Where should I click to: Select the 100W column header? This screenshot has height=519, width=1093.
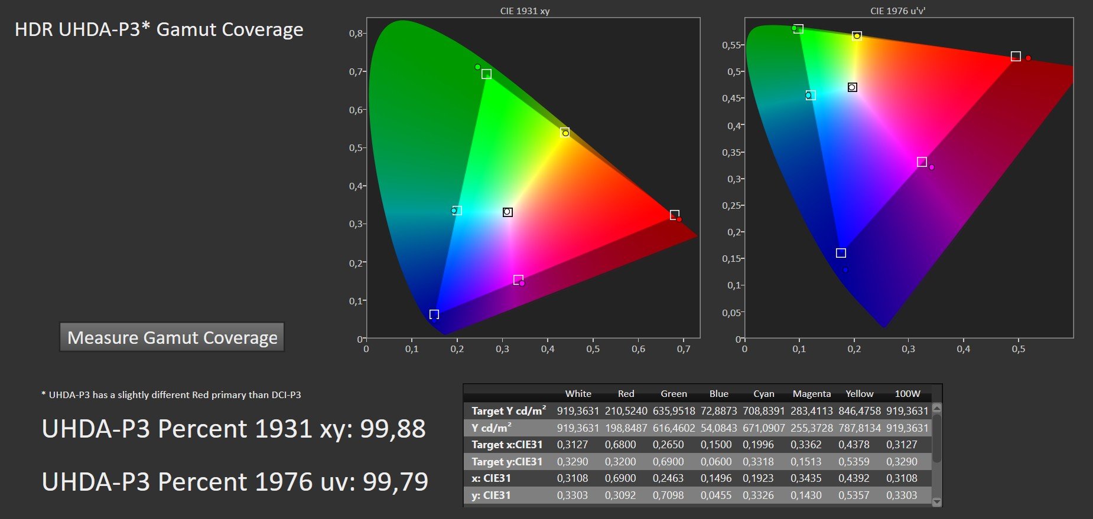point(907,394)
